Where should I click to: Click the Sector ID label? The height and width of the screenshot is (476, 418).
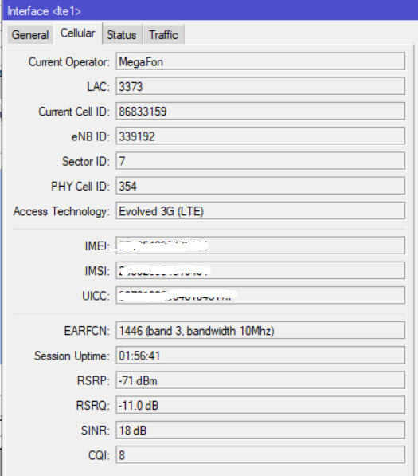point(85,162)
